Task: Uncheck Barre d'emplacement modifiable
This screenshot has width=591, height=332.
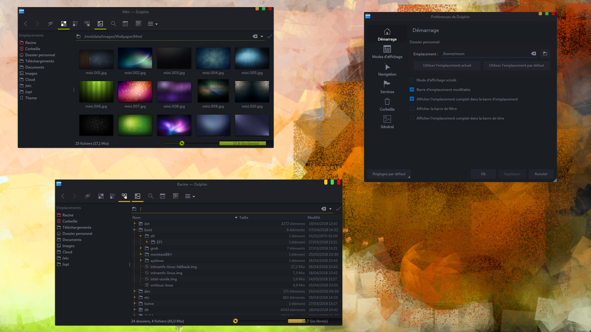Action: pyautogui.click(x=412, y=90)
